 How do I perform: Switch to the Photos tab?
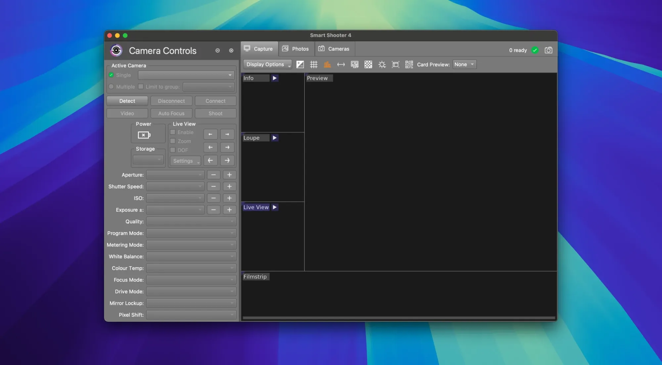[x=295, y=49]
